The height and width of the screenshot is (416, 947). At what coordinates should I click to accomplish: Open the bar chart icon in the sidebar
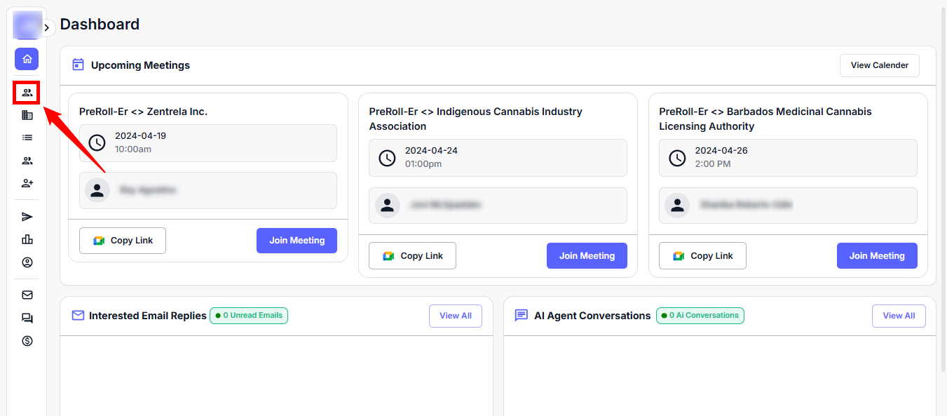pos(27,239)
